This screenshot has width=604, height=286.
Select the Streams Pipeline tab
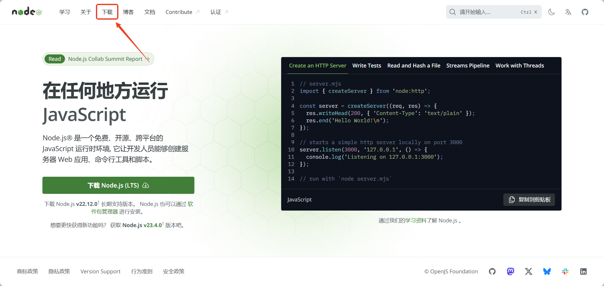tap(468, 66)
